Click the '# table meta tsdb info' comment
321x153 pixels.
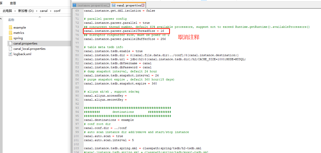tap(104, 47)
